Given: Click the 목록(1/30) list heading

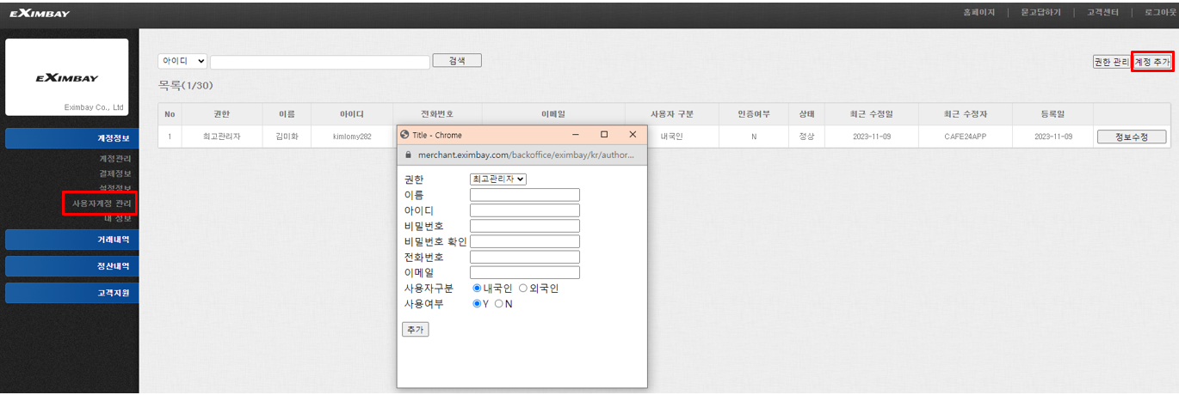Looking at the screenshot, I should point(185,86).
